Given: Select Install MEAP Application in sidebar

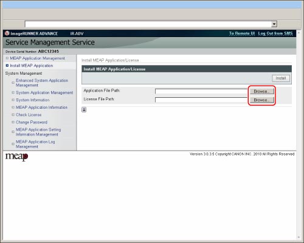Looking at the screenshot, I should point(32,66).
